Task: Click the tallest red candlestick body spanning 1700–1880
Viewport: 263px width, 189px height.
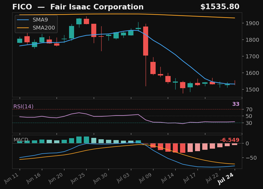Action: pyautogui.click(x=146, y=41)
